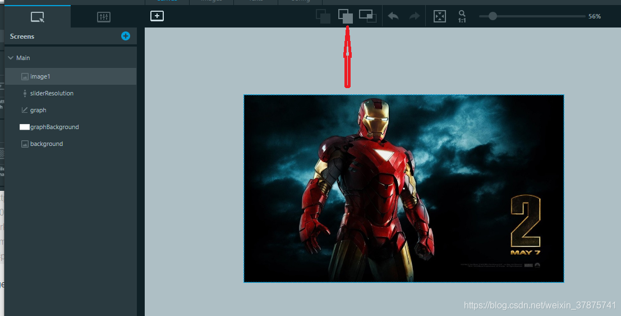
Task: Select the graph widget row
Action: pyautogui.click(x=71, y=110)
